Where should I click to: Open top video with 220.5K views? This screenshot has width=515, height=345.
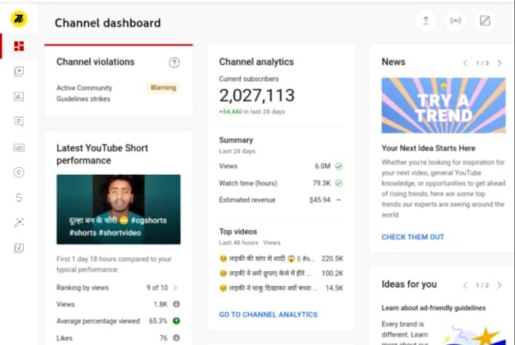coord(281,259)
